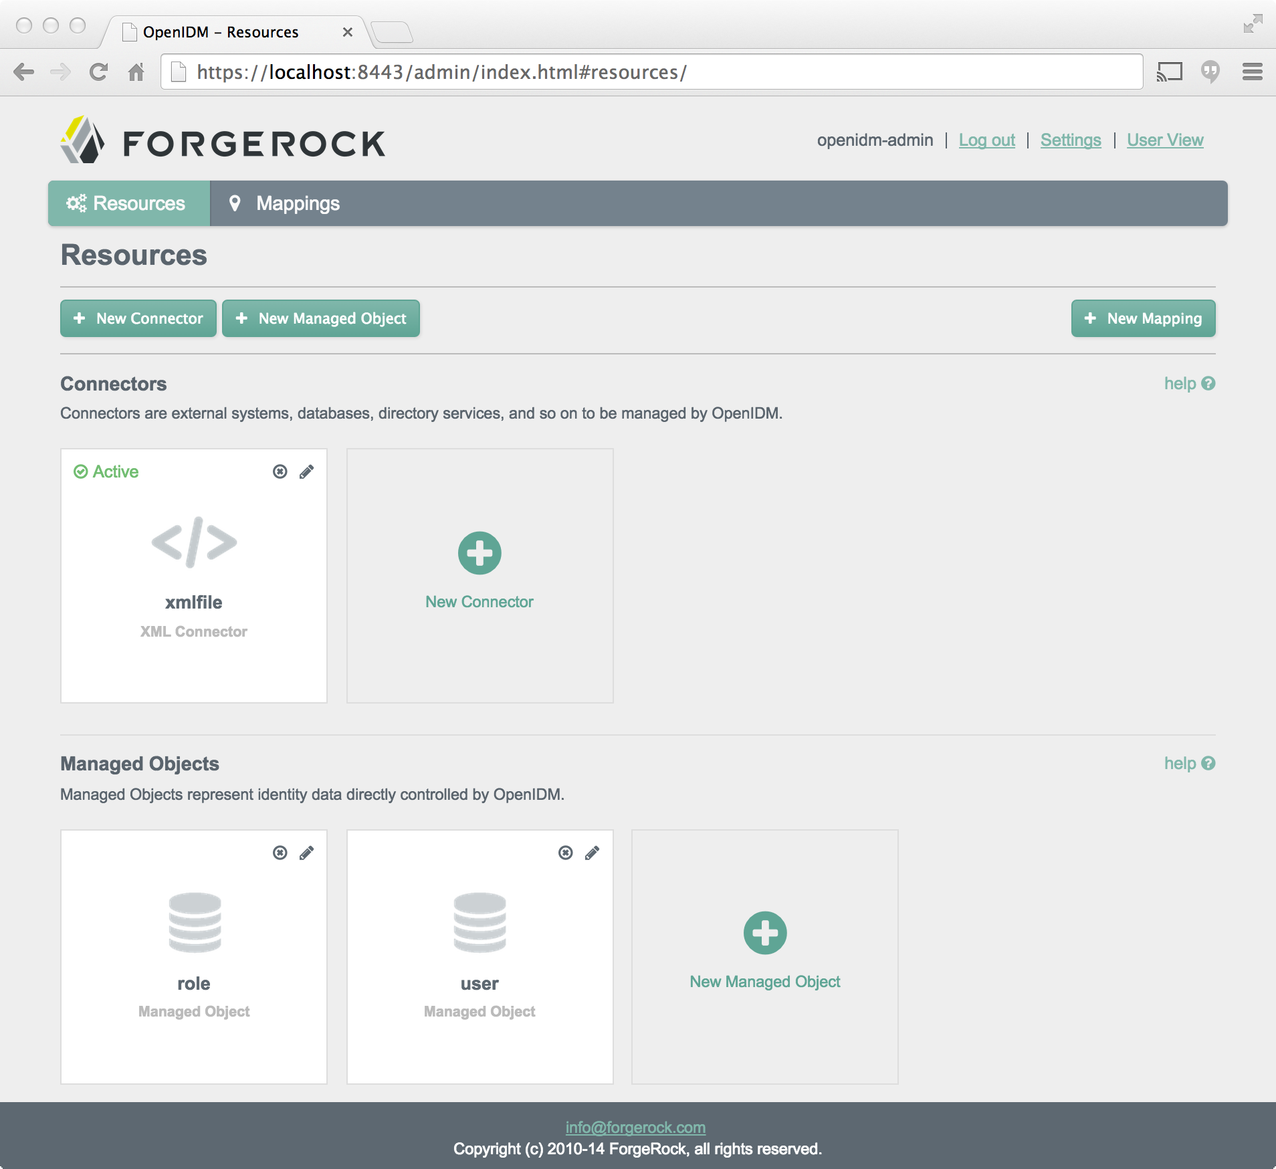Click the cast screen icon
Viewport: 1276px width, 1169px height.
1170,72
